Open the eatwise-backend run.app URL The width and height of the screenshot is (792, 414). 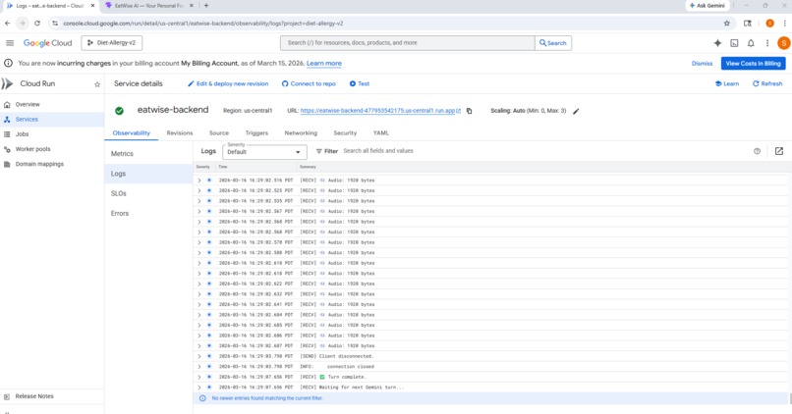(x=377, y=111)
